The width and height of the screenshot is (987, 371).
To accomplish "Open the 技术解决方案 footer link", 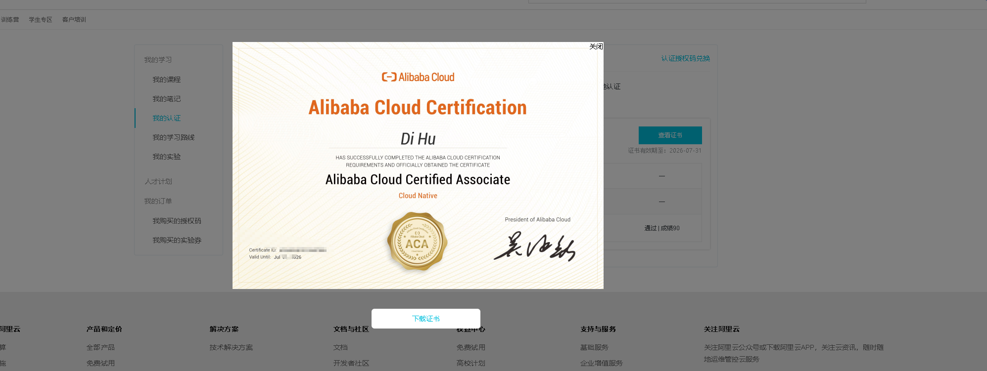I will pos(231,347).
